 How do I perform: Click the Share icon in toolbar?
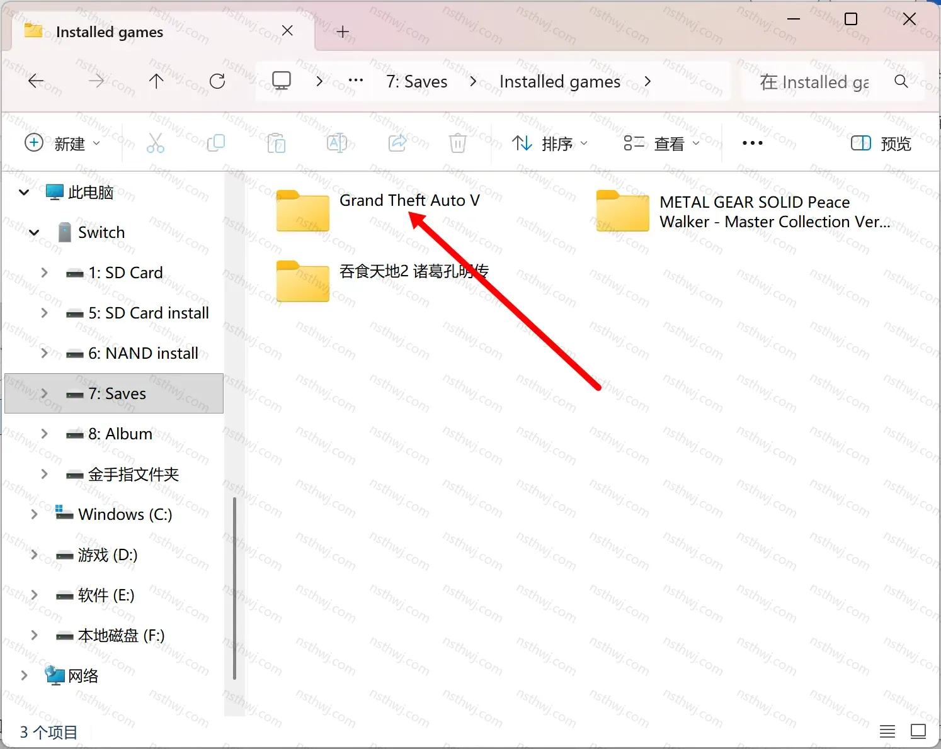point(397,144)
